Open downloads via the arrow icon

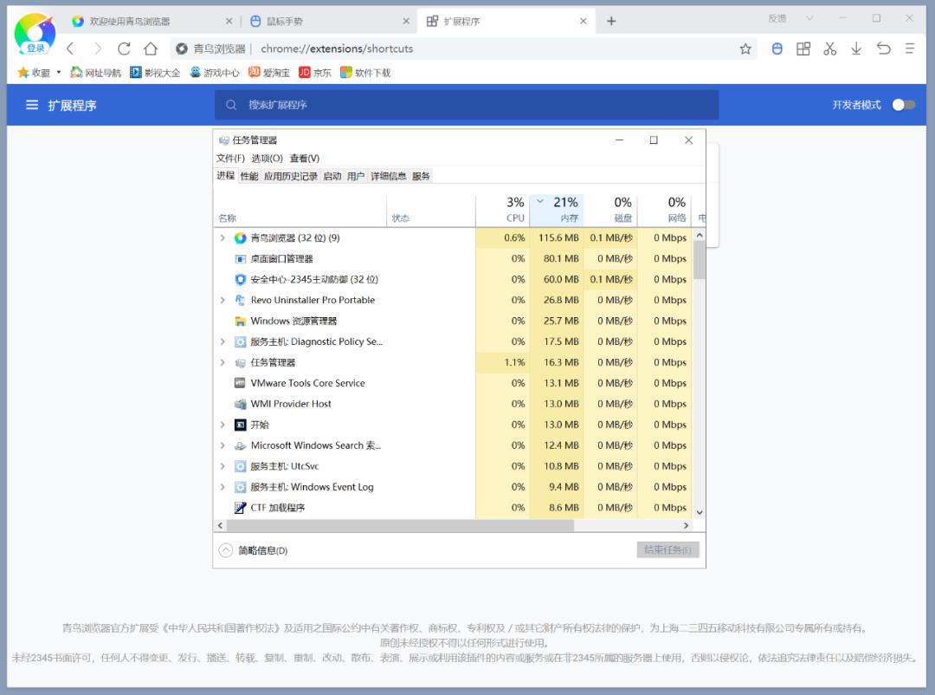(x=856, y=49)
